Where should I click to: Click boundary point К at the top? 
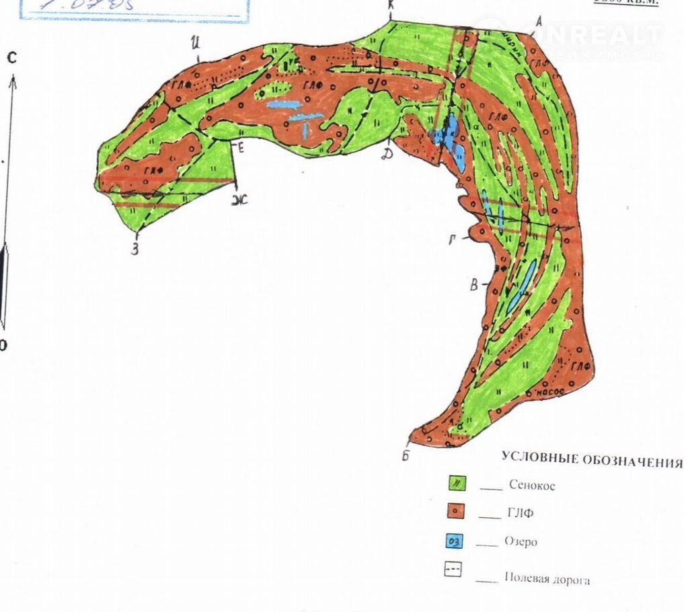click(391, 7)
